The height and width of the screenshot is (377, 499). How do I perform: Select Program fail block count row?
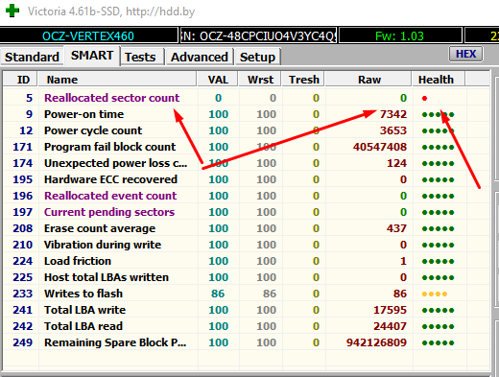[x=247, y=147]
